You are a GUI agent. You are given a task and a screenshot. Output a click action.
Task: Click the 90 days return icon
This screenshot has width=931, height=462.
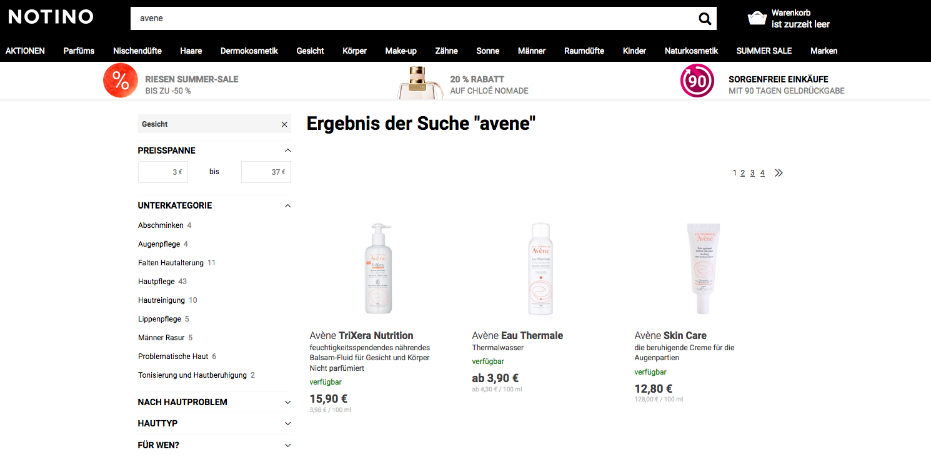pos(697,81)
